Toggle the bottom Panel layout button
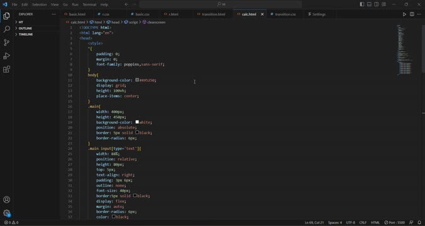The image size is (425, 226). [x=369, y=4]
